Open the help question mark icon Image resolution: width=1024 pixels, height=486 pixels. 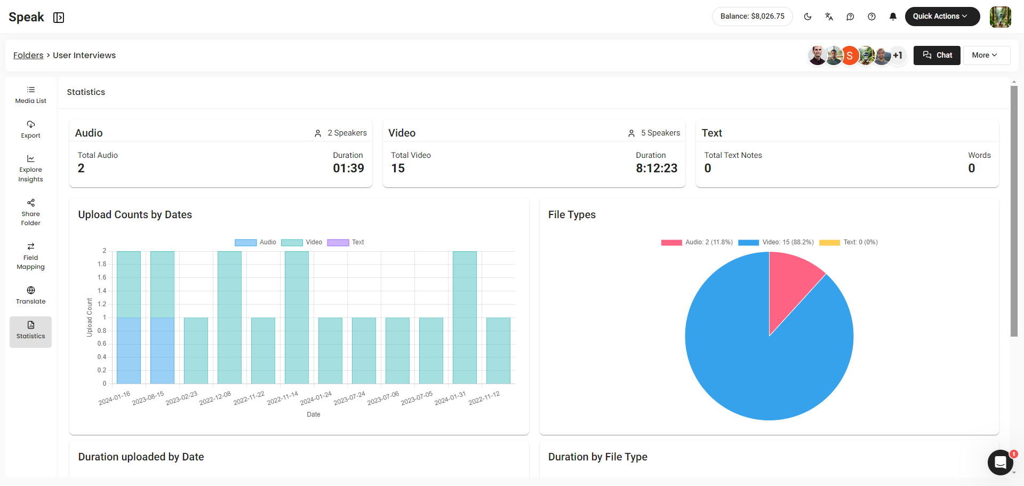point(871,17)
